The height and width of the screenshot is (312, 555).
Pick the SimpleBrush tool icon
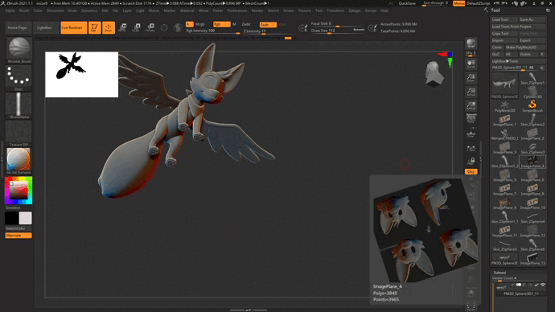[x=532, y=106]
